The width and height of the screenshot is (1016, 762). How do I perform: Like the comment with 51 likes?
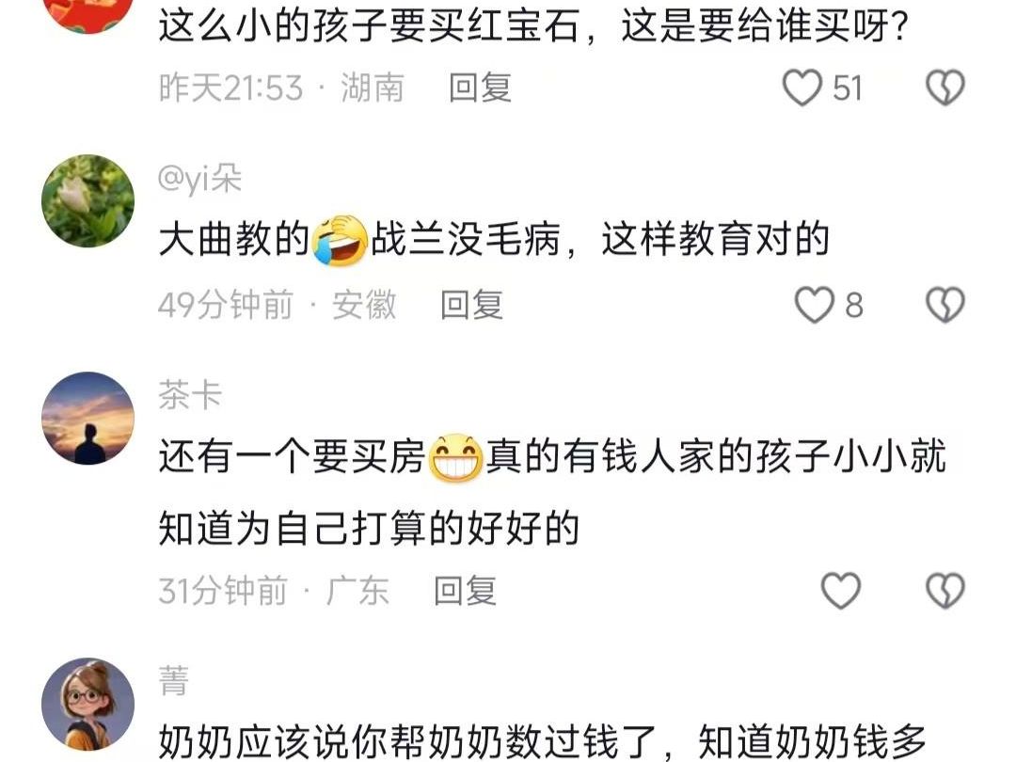(802, 87)
